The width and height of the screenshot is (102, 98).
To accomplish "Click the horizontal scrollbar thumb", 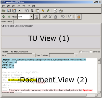I will tap(45, 95).
